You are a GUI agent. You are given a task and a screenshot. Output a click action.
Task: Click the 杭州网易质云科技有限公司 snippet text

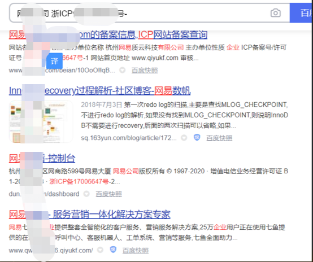145,47
